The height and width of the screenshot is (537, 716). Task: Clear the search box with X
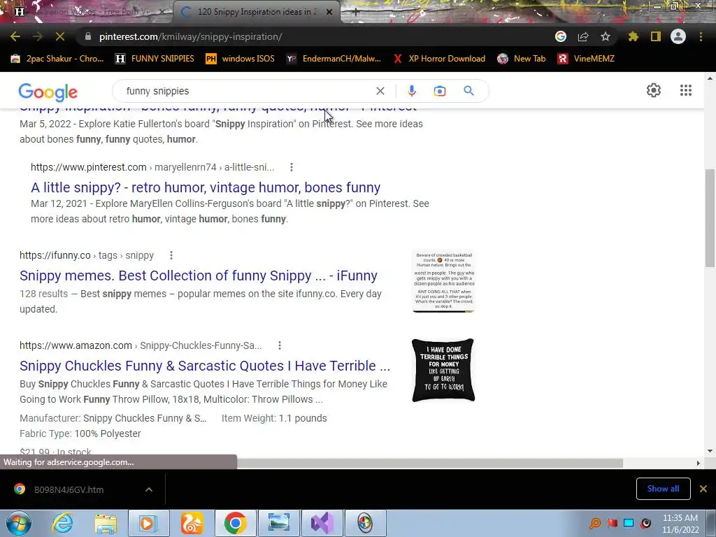(x=380, y=91)
